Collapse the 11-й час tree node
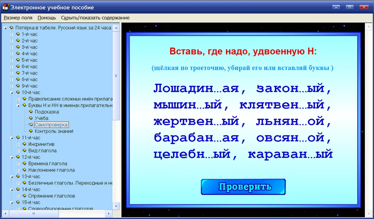The width and height of the screenshot is (374, 219). click(12, 138)
